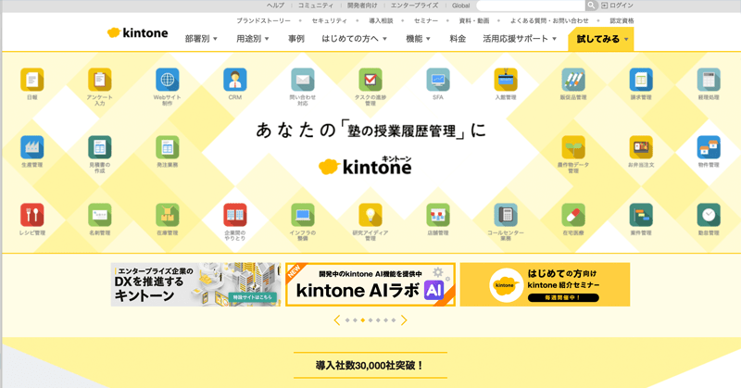Open the 販促品管理 pens icon
Image resolution: width=741 pixels, height=388 pixels.
[x=573, y=80]
